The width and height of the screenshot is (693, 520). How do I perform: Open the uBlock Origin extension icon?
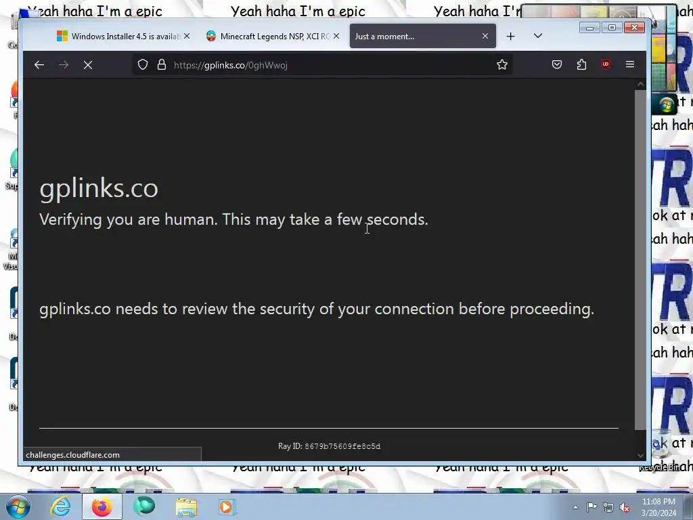(606, 64)
